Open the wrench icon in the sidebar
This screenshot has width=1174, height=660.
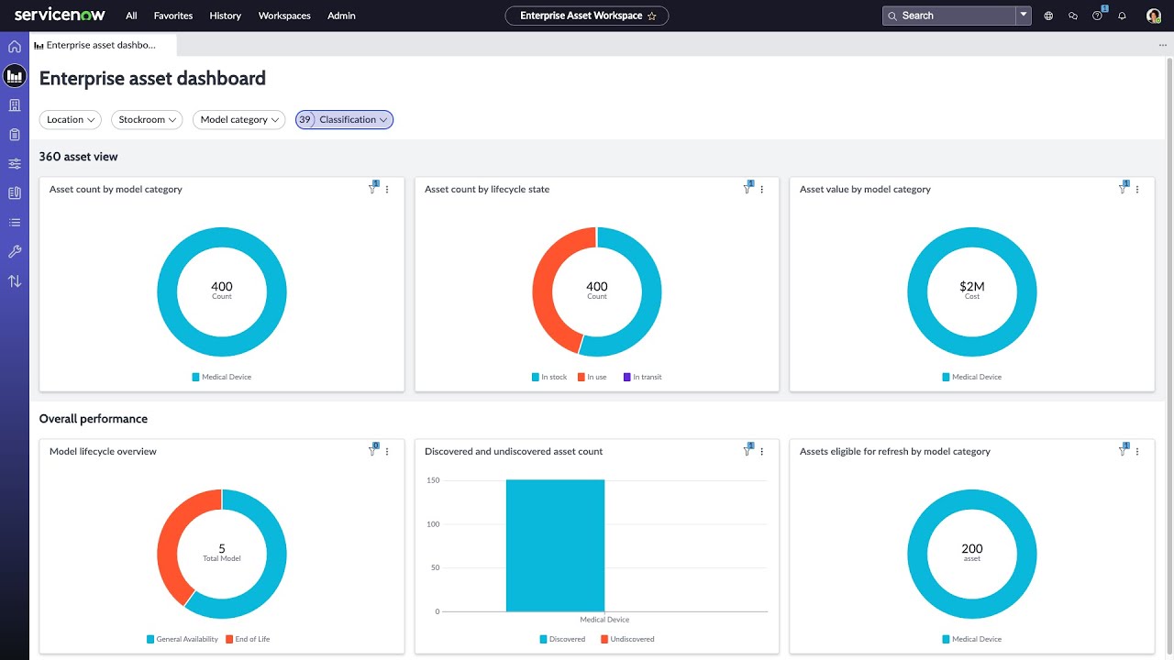point(15,252)
